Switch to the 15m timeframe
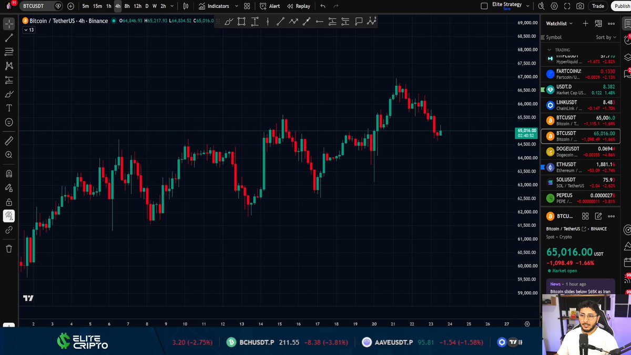 pyautogui.click(x=97, y=6)
